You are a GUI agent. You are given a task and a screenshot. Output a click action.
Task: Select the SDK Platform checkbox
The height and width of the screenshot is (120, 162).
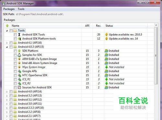(x=15, y=51)
